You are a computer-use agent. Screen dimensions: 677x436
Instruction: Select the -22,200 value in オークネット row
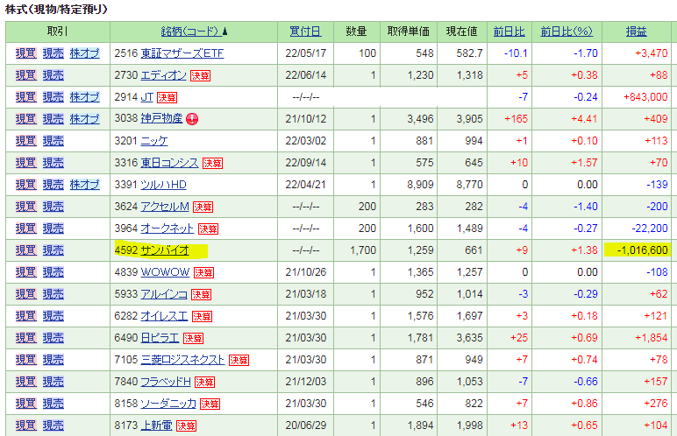click(x=650, y=229)
